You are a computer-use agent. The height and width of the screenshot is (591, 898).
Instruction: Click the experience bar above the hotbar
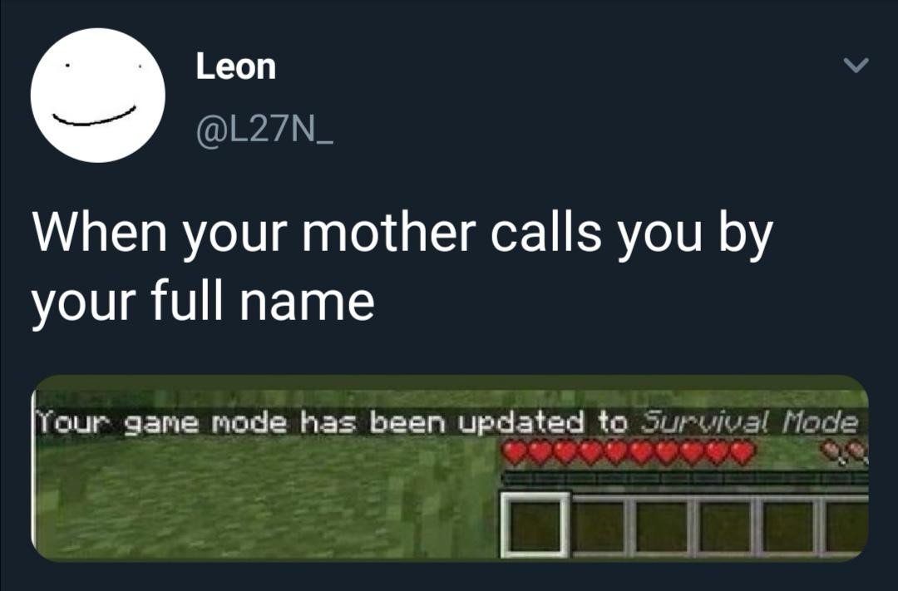coord(685,478)
